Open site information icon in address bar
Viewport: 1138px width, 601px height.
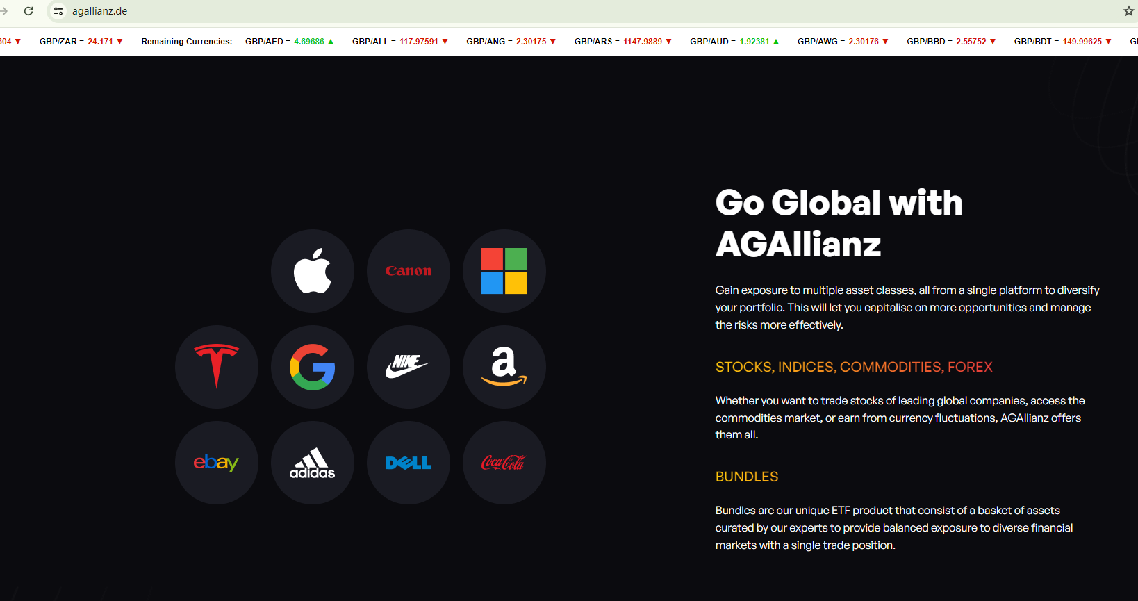[58, 11]
